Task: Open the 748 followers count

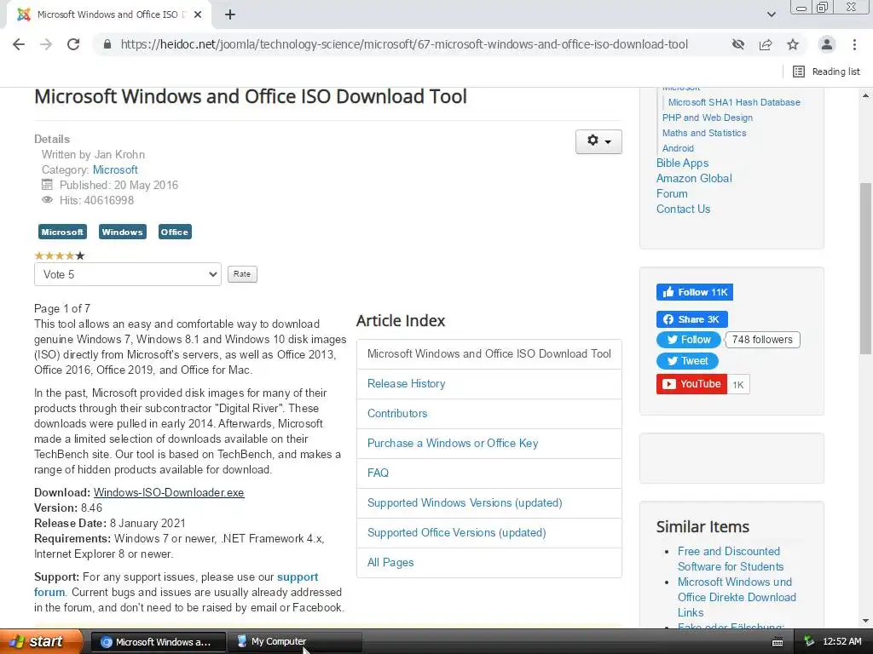Action: pyautogui.click(x=762, y=340)
